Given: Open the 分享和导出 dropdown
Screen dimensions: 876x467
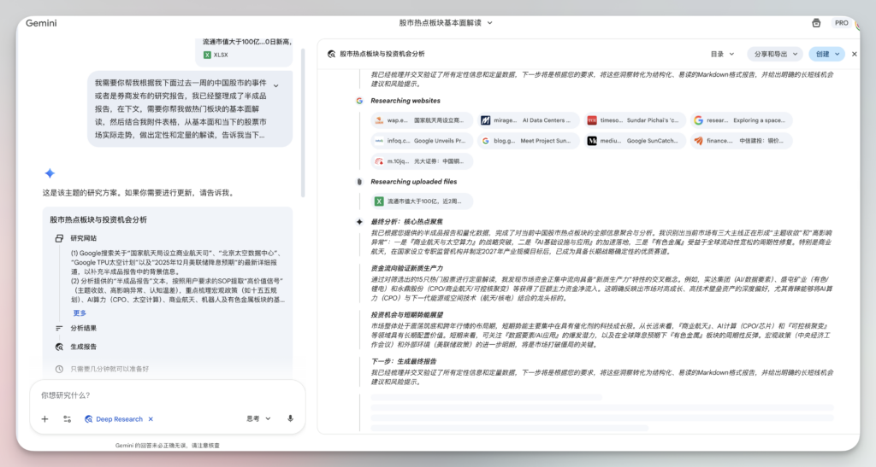Looking at the screenshot, I should 773,54.
